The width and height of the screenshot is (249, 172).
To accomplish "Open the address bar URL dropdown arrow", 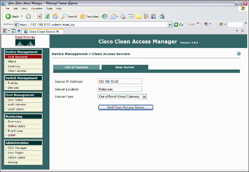I will [170, 25].
